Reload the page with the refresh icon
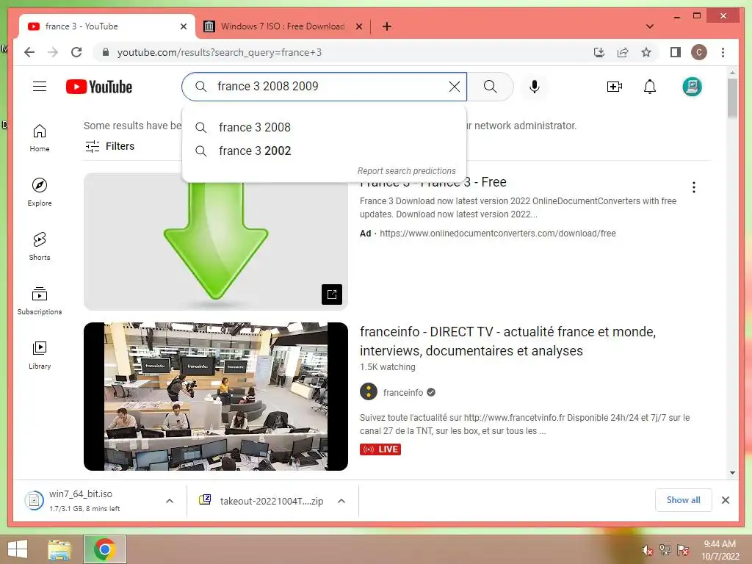This screenshot has height=564, width=752. (76, 52)
